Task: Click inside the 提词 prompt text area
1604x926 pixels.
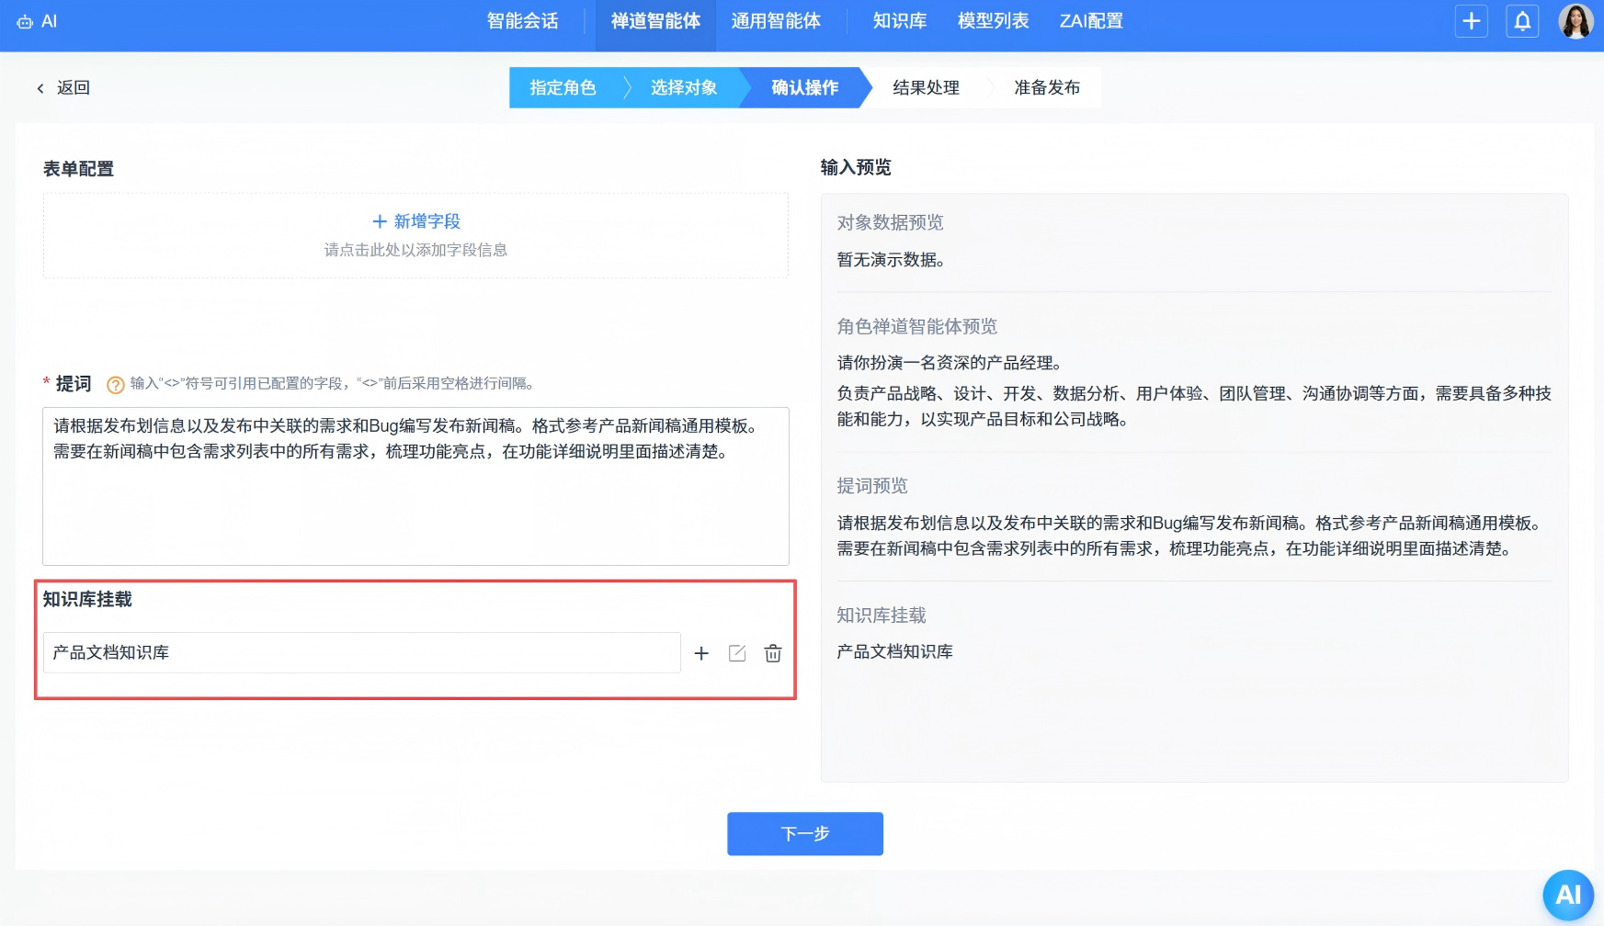Action: [415, 485]
